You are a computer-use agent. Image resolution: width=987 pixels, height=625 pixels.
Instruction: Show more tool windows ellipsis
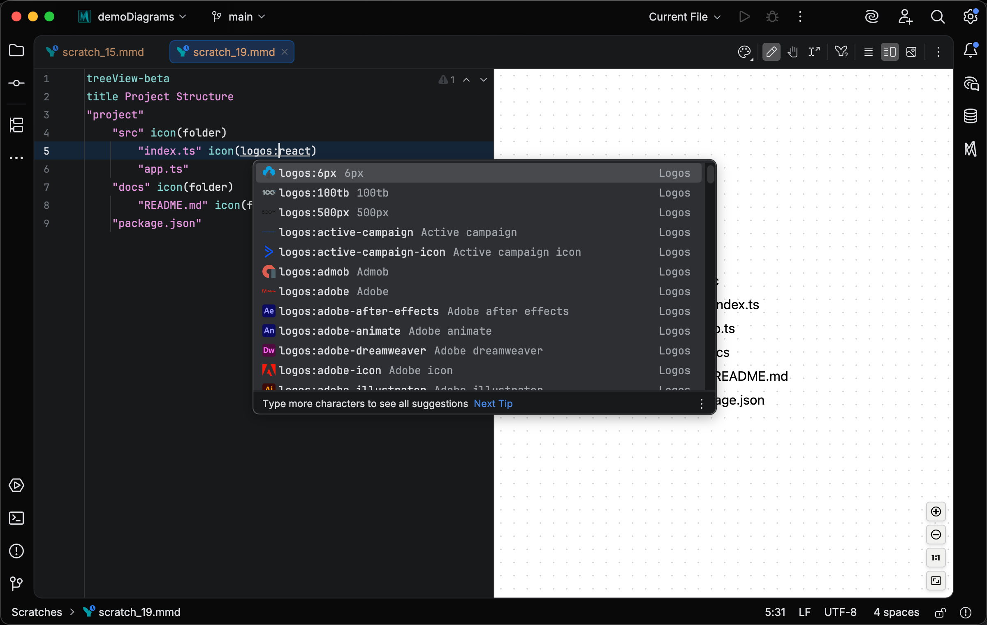pos(16,158)
